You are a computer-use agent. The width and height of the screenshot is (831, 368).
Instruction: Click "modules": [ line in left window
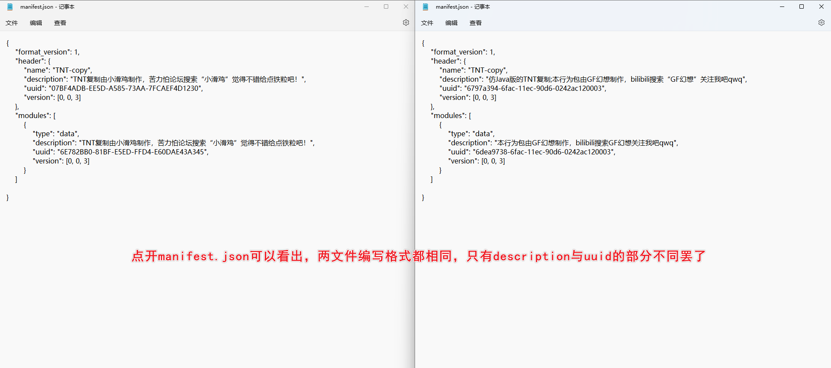click(x=35, y=115)
